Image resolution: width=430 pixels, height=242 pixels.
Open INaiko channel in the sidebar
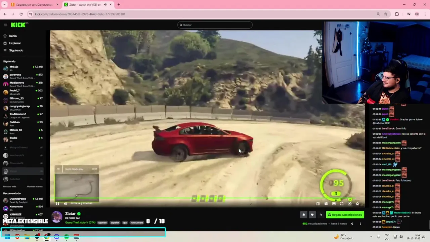coord(23,139)
